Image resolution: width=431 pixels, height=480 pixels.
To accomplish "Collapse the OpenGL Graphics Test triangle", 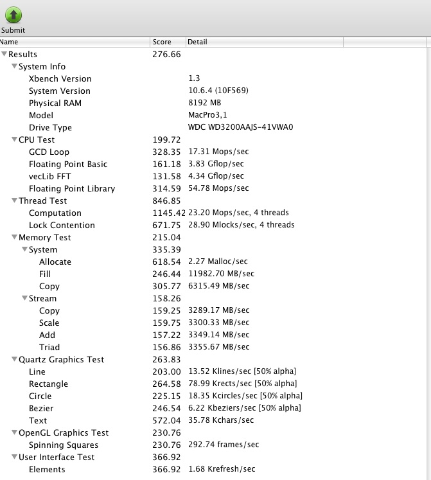I will pos(14,432).
